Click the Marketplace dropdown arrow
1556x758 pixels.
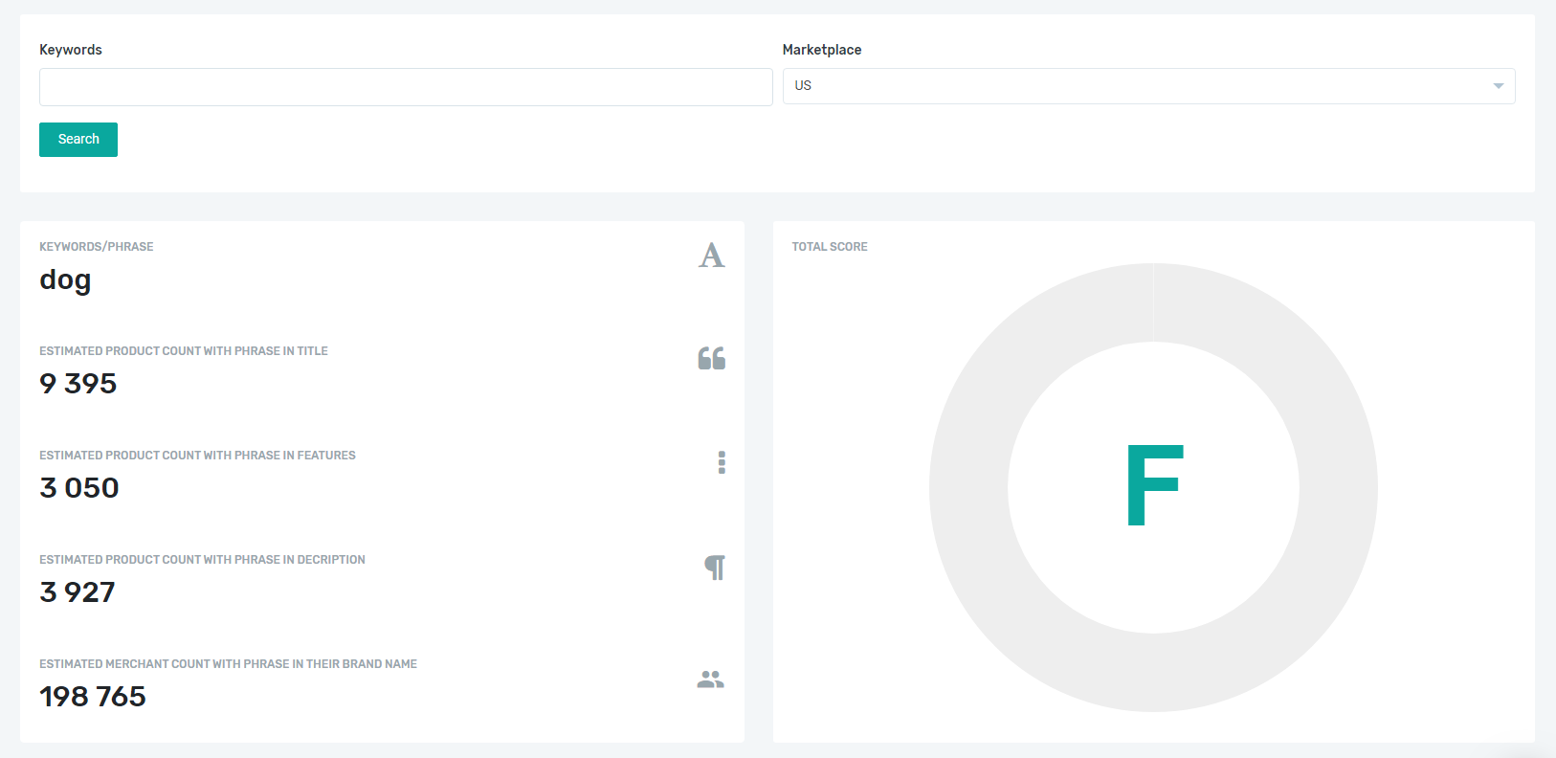coord(1498,86)
